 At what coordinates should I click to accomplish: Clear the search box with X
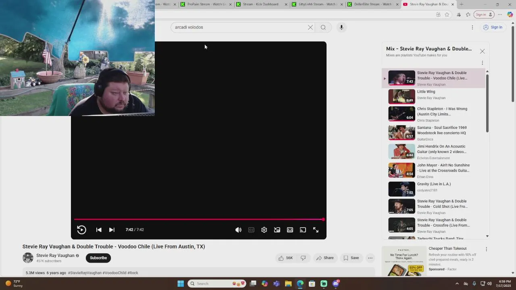[x=310, y=27]
